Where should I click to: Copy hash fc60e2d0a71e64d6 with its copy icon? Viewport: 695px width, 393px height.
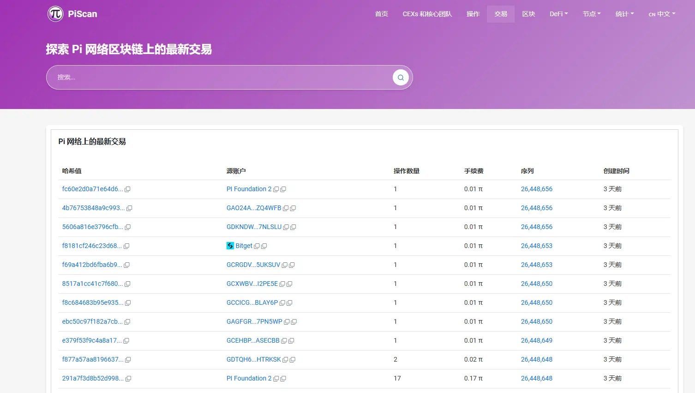point(127,189)
